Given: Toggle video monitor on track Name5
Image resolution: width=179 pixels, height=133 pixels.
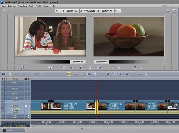Looking at the screenshot, I should point(26,106).
